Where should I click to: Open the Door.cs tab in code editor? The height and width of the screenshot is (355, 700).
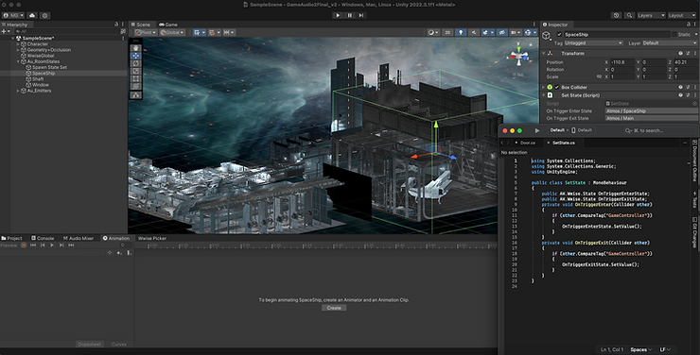point(528,143)
